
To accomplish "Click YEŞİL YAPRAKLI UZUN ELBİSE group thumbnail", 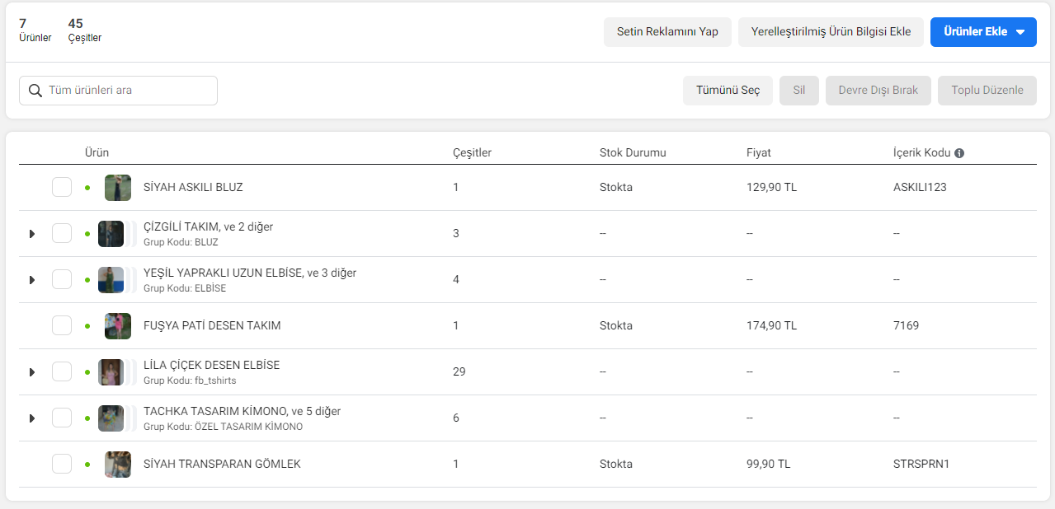I will click(111, 280).
